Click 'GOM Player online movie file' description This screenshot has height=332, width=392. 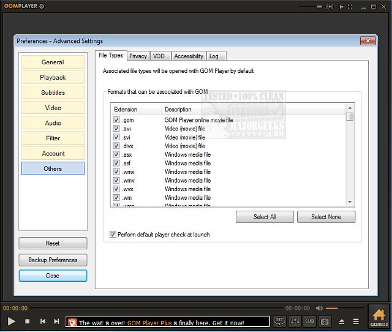click(198, 120)
